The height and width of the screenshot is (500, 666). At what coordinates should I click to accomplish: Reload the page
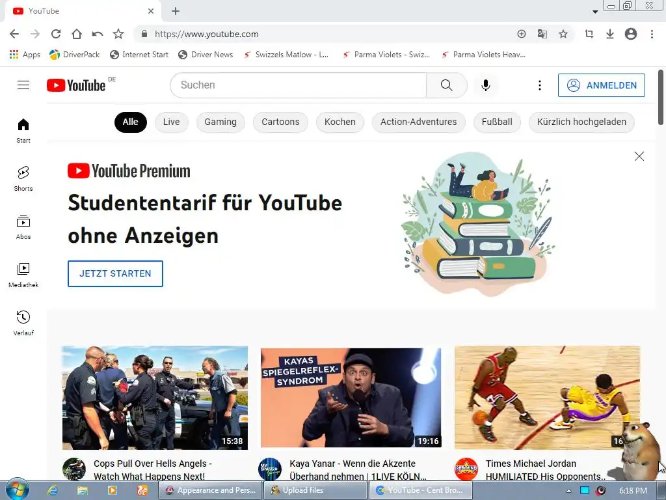point(56,34)
